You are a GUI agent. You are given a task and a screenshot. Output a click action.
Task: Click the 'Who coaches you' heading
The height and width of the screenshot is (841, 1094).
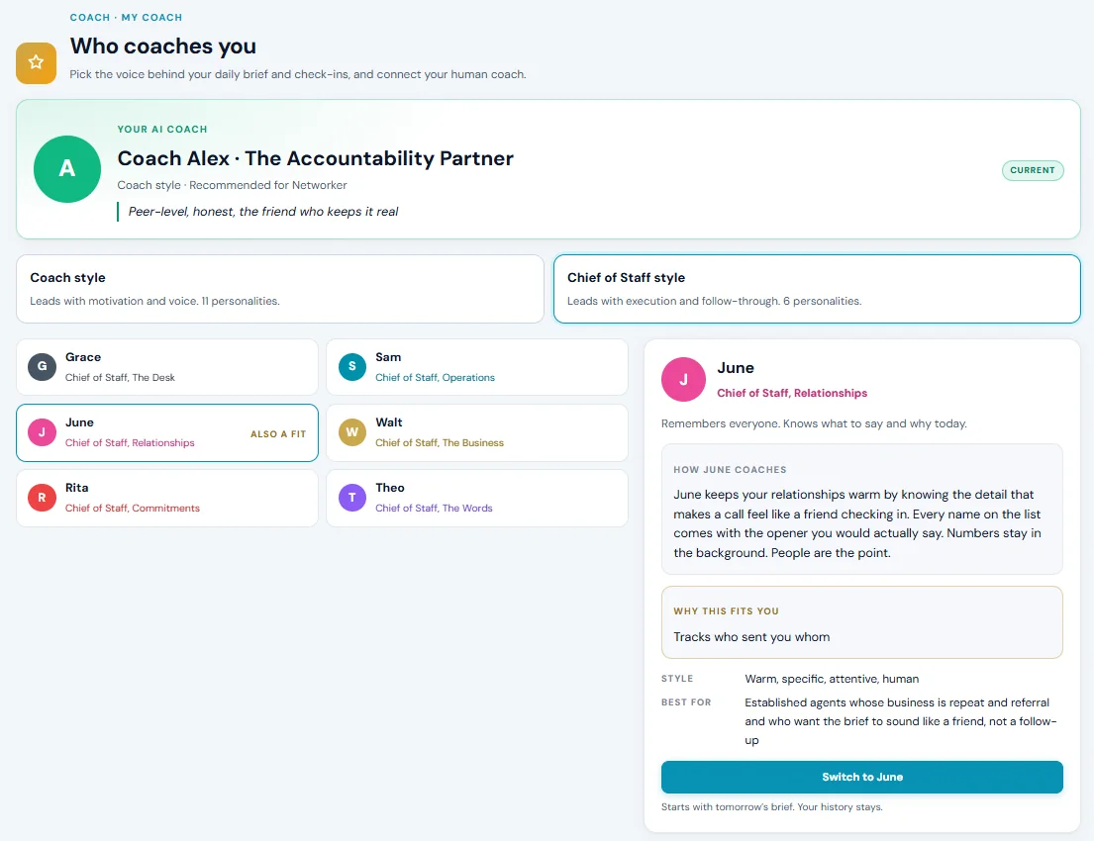point(163,47)
